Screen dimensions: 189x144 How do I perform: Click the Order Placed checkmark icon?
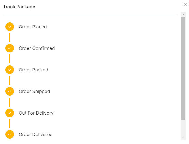[10, 27]
